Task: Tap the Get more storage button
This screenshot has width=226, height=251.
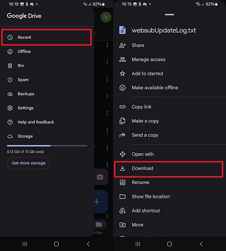Action: pos(28,163)
